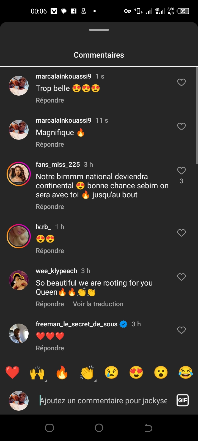Like wee_klypeach's comment
198x441 pixels.
click(181, 277)
